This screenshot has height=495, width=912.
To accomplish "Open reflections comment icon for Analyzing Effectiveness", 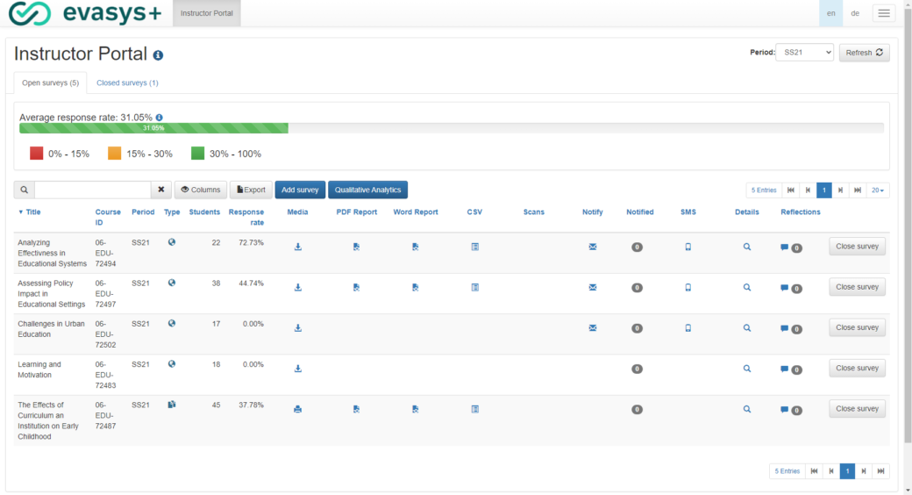I will click(785, 247).
